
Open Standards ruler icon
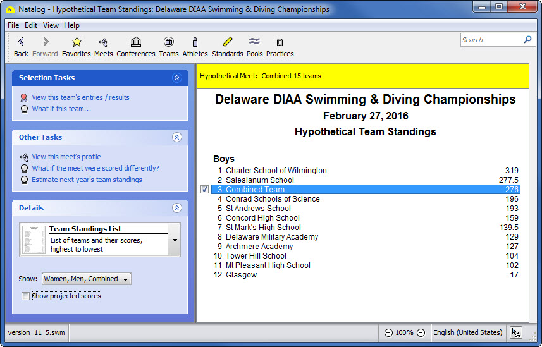point(227,42)
